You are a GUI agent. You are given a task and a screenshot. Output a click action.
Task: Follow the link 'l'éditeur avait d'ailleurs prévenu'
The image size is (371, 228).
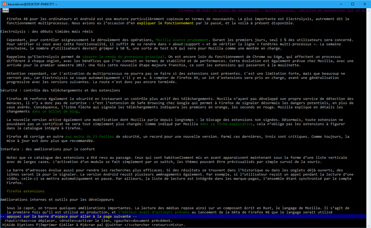[154, 212]
